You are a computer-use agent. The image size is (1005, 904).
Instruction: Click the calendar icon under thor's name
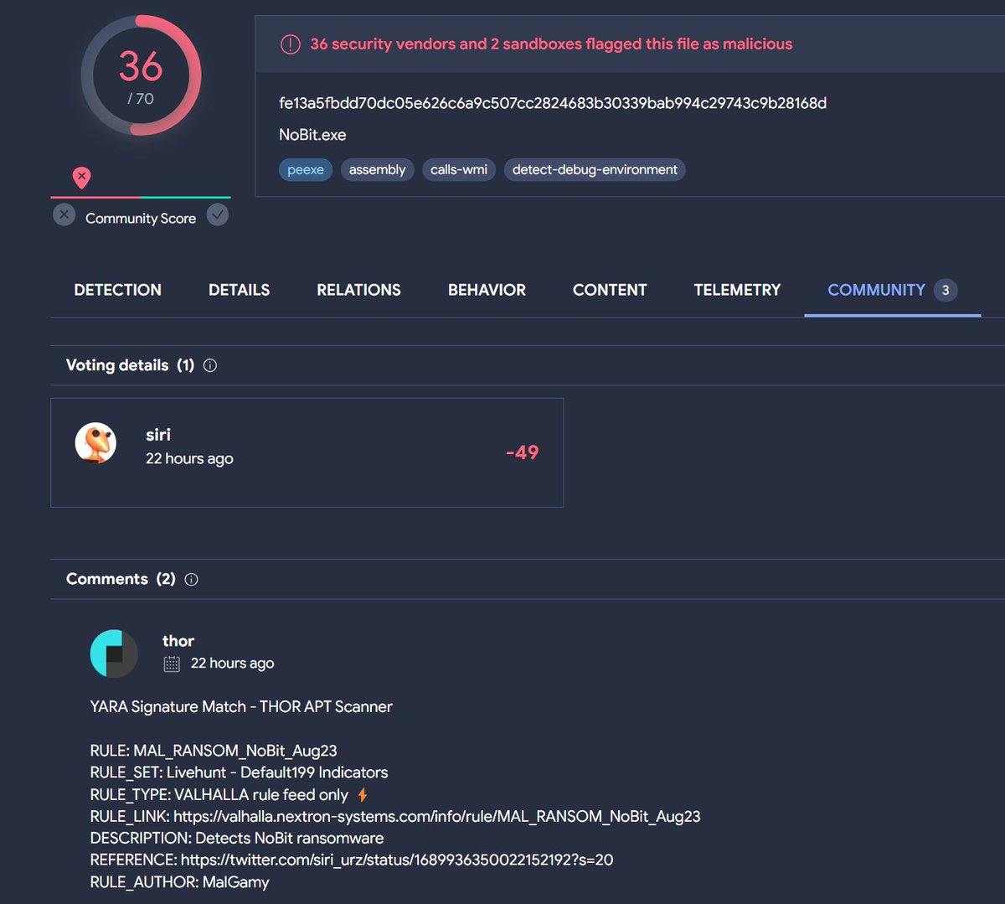pyautogui.click(x=172, y=664)
